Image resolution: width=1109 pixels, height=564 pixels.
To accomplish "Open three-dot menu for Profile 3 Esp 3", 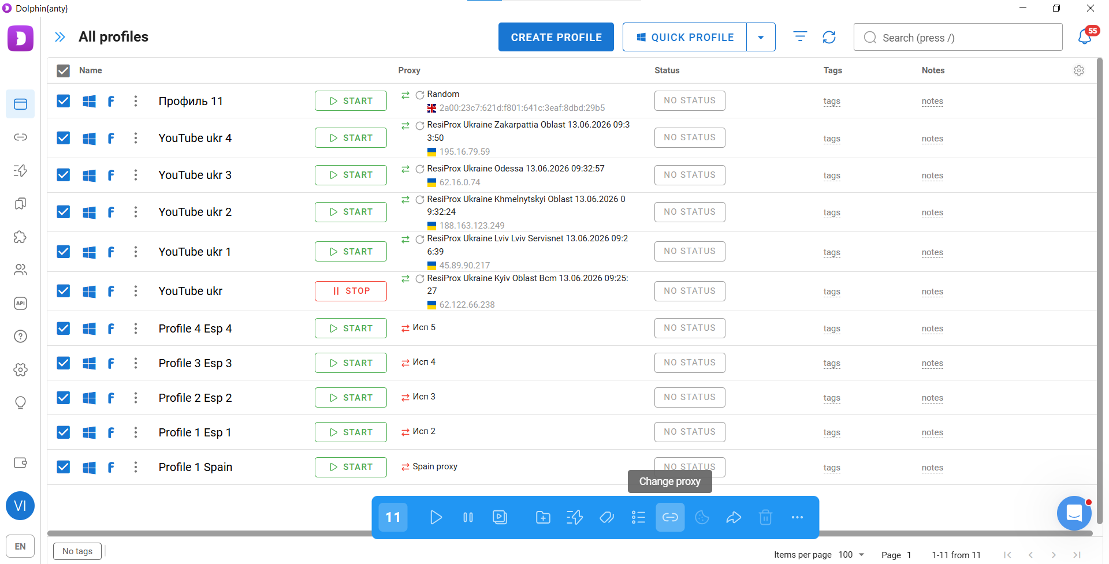I will pos(136,363).
